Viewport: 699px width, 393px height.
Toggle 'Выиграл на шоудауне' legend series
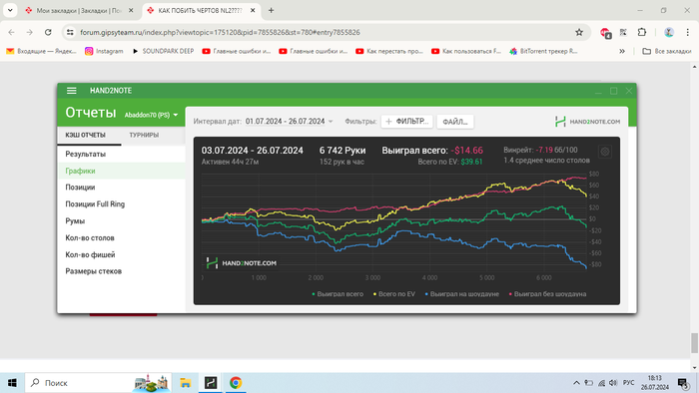[461, 294]
